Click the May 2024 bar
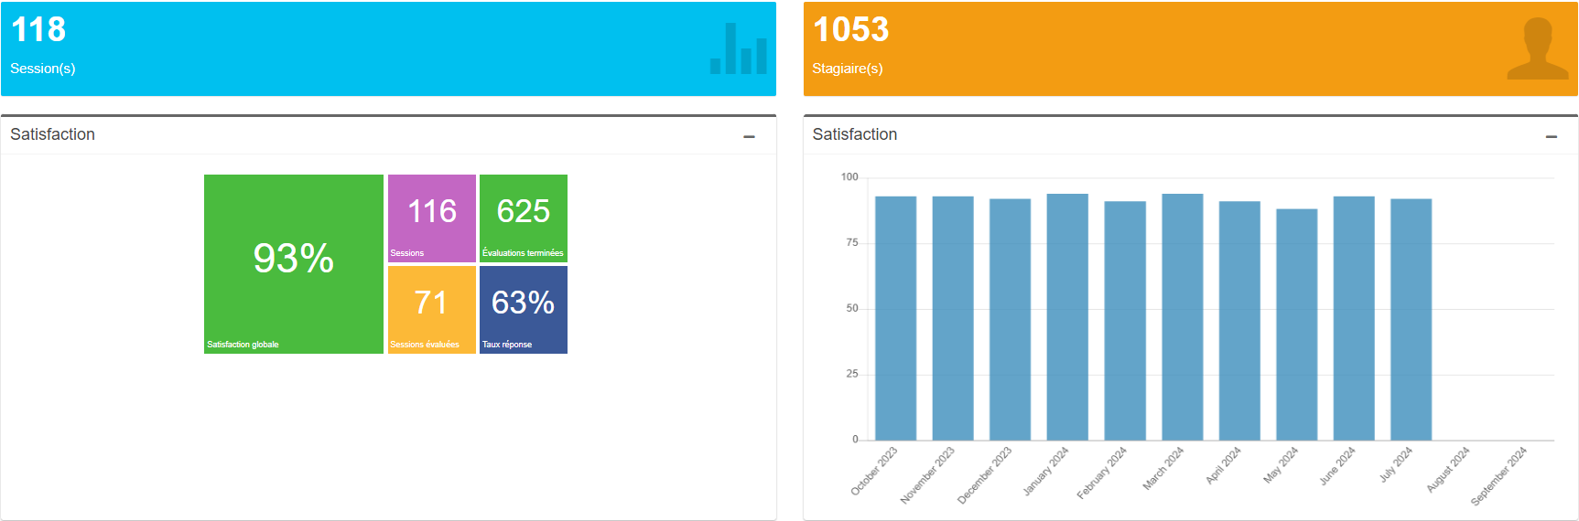Image resolution: width=1579 pixels, height=521 pixels. [1296, 324]
